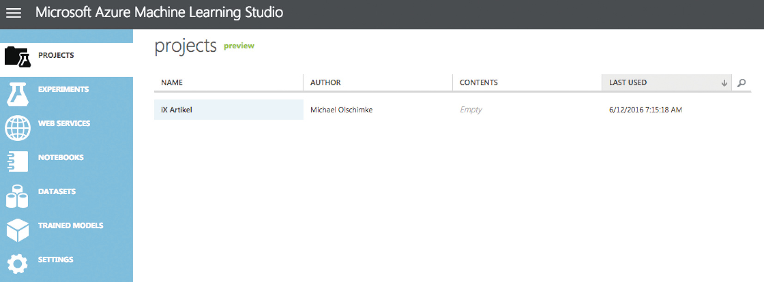This screenshot has height=282, width=764.
Task: Open the hamburger navigation menu
Action: [13, 13]
